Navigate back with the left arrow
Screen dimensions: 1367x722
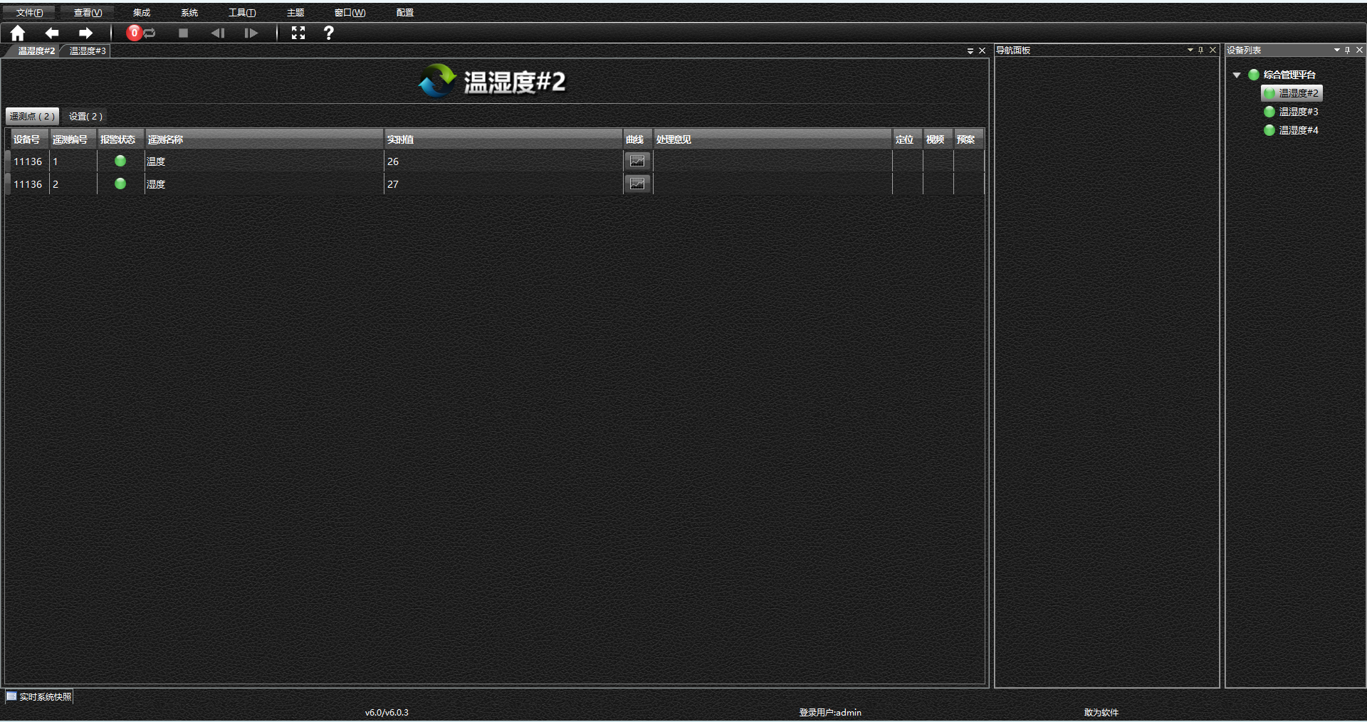(52, 33)
